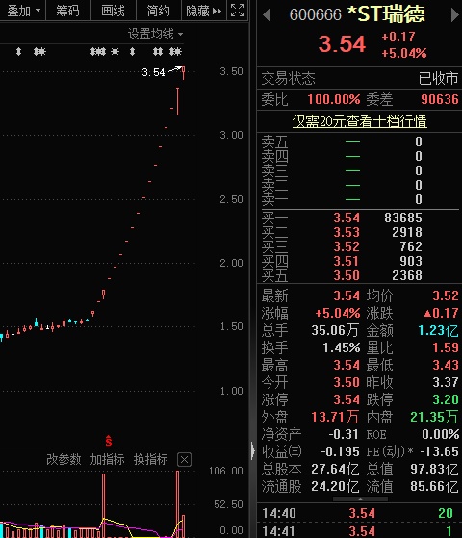Image resolution: width=462 pixels, height=538 pixels.
Task: Click the red S marker on chart
Action: [x=109, y=440]
